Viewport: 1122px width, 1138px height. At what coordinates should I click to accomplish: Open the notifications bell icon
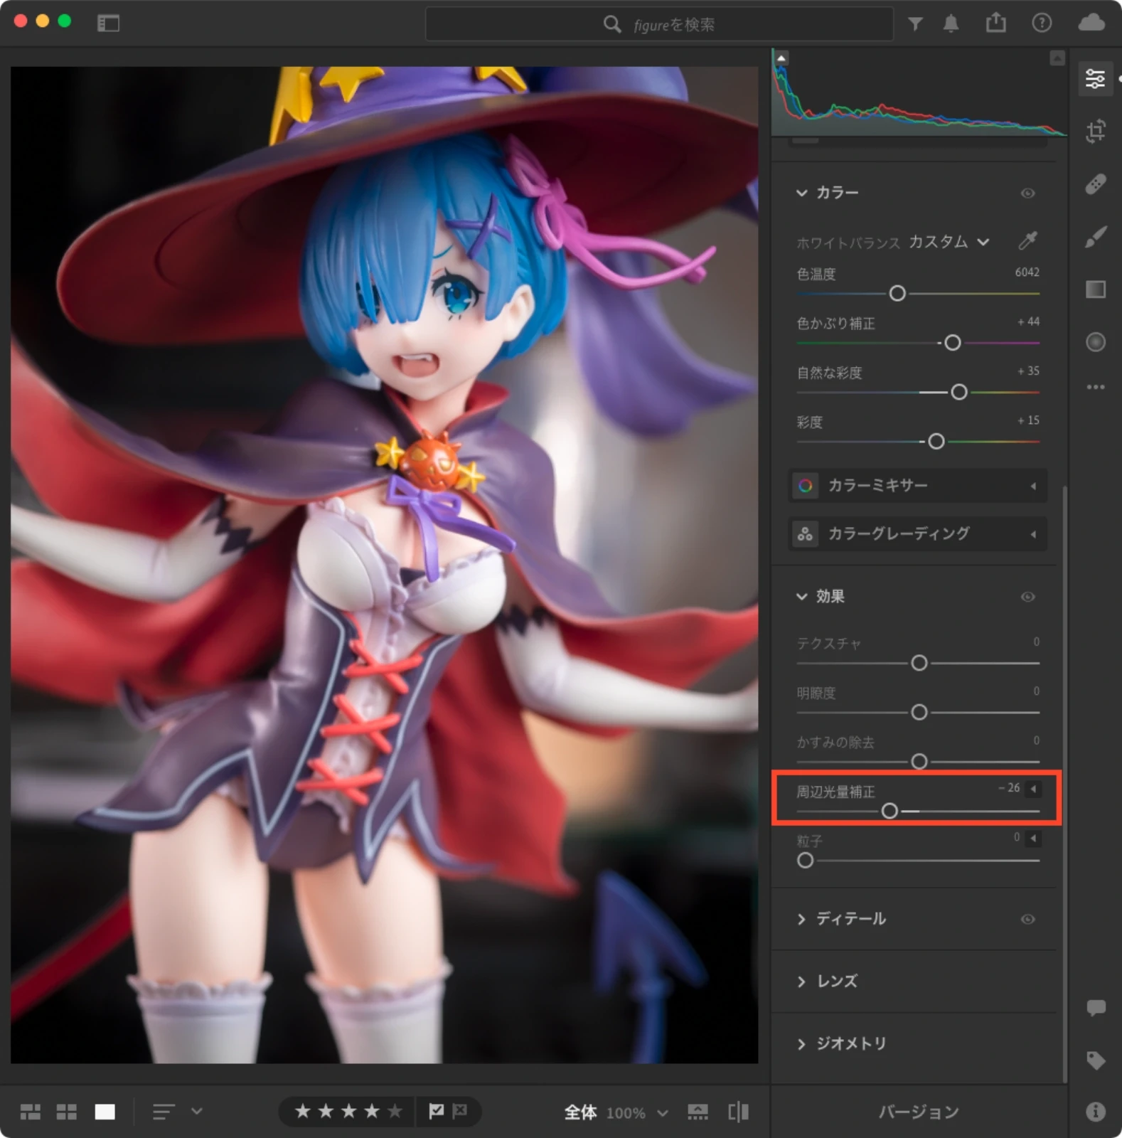pyautogui.click(x=951, y=24)
